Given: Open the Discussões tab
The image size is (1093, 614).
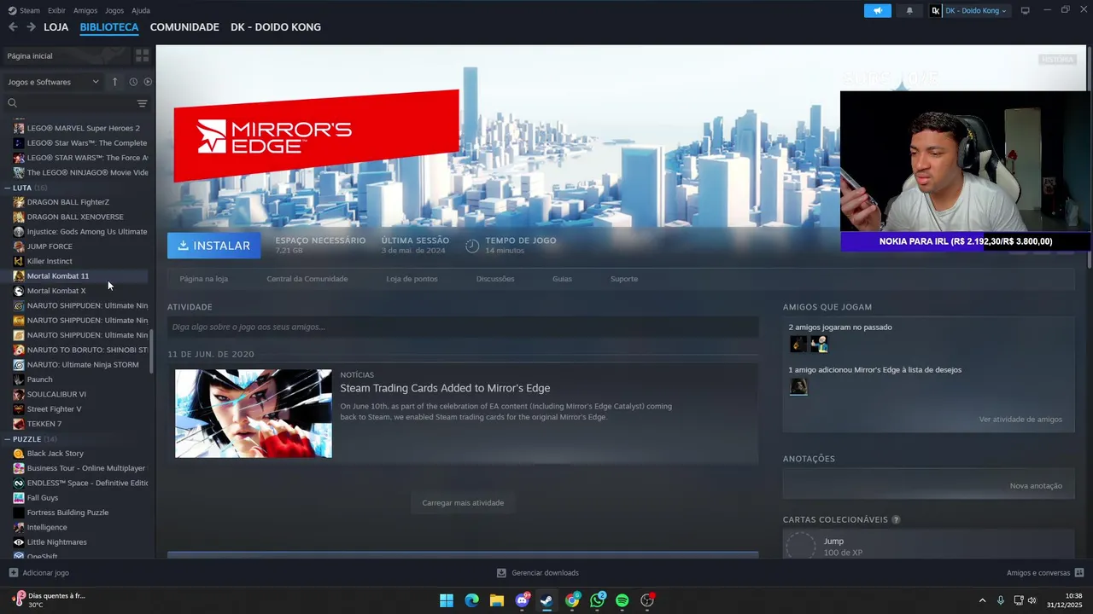Looking at the screenshot, I should (x=495, y=279).
